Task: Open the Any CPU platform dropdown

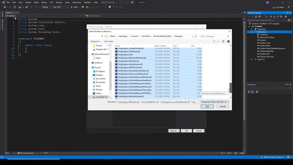Action: click(61, 7)
